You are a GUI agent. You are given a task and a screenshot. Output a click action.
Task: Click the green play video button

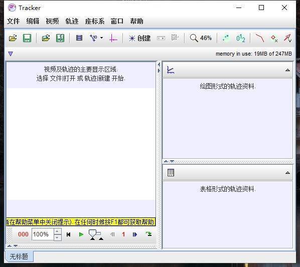click(81, 234)
